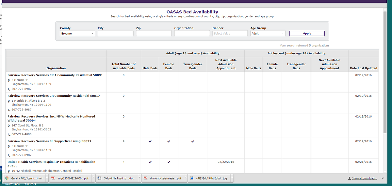The width and height of the screenshot is (392, 186).
Task: Click available beds count 4
Action: (x=123, y=162)
